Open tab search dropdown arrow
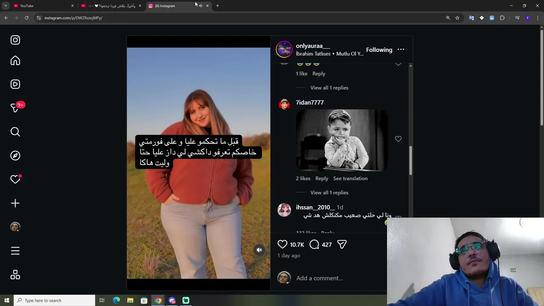The image size is (544, 306). 6,6
